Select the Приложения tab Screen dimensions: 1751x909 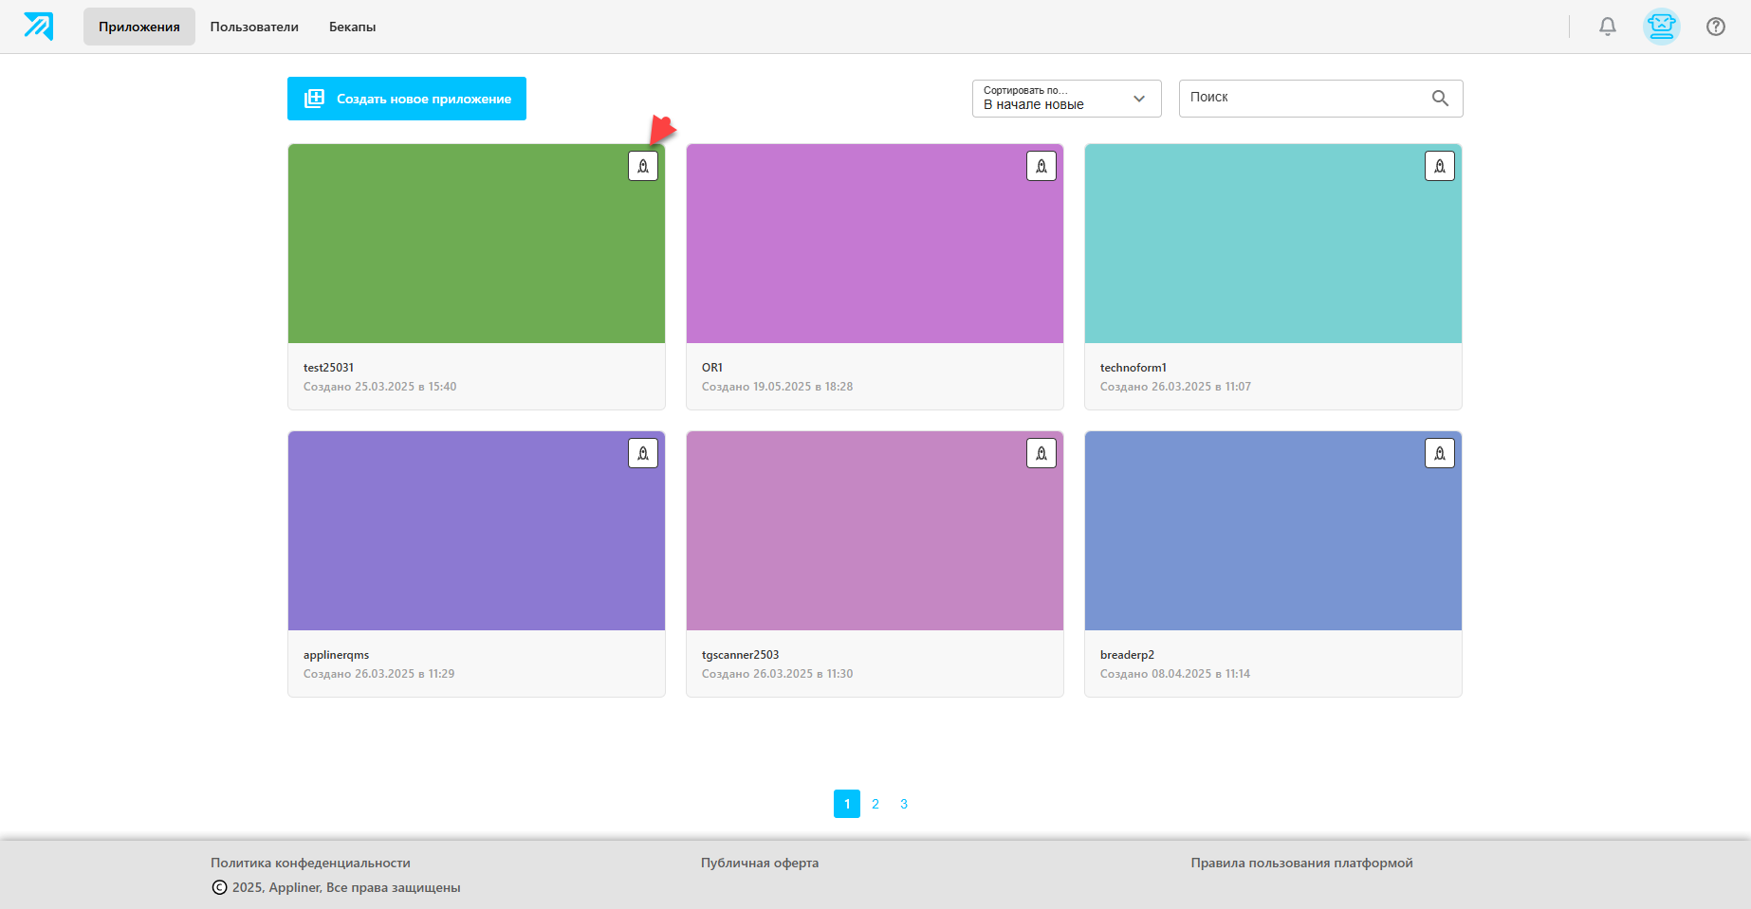[139, 27]
